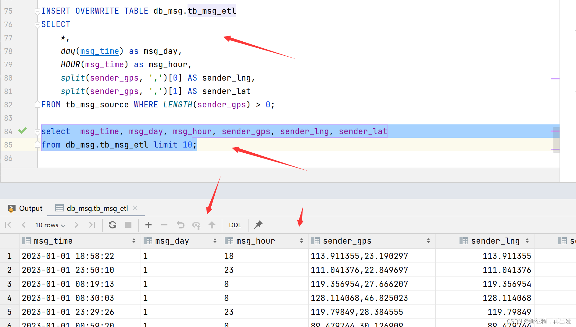The height and width of the screenshot is (327, 576).
Task: Go to first page of results
Action: [8, 225]
